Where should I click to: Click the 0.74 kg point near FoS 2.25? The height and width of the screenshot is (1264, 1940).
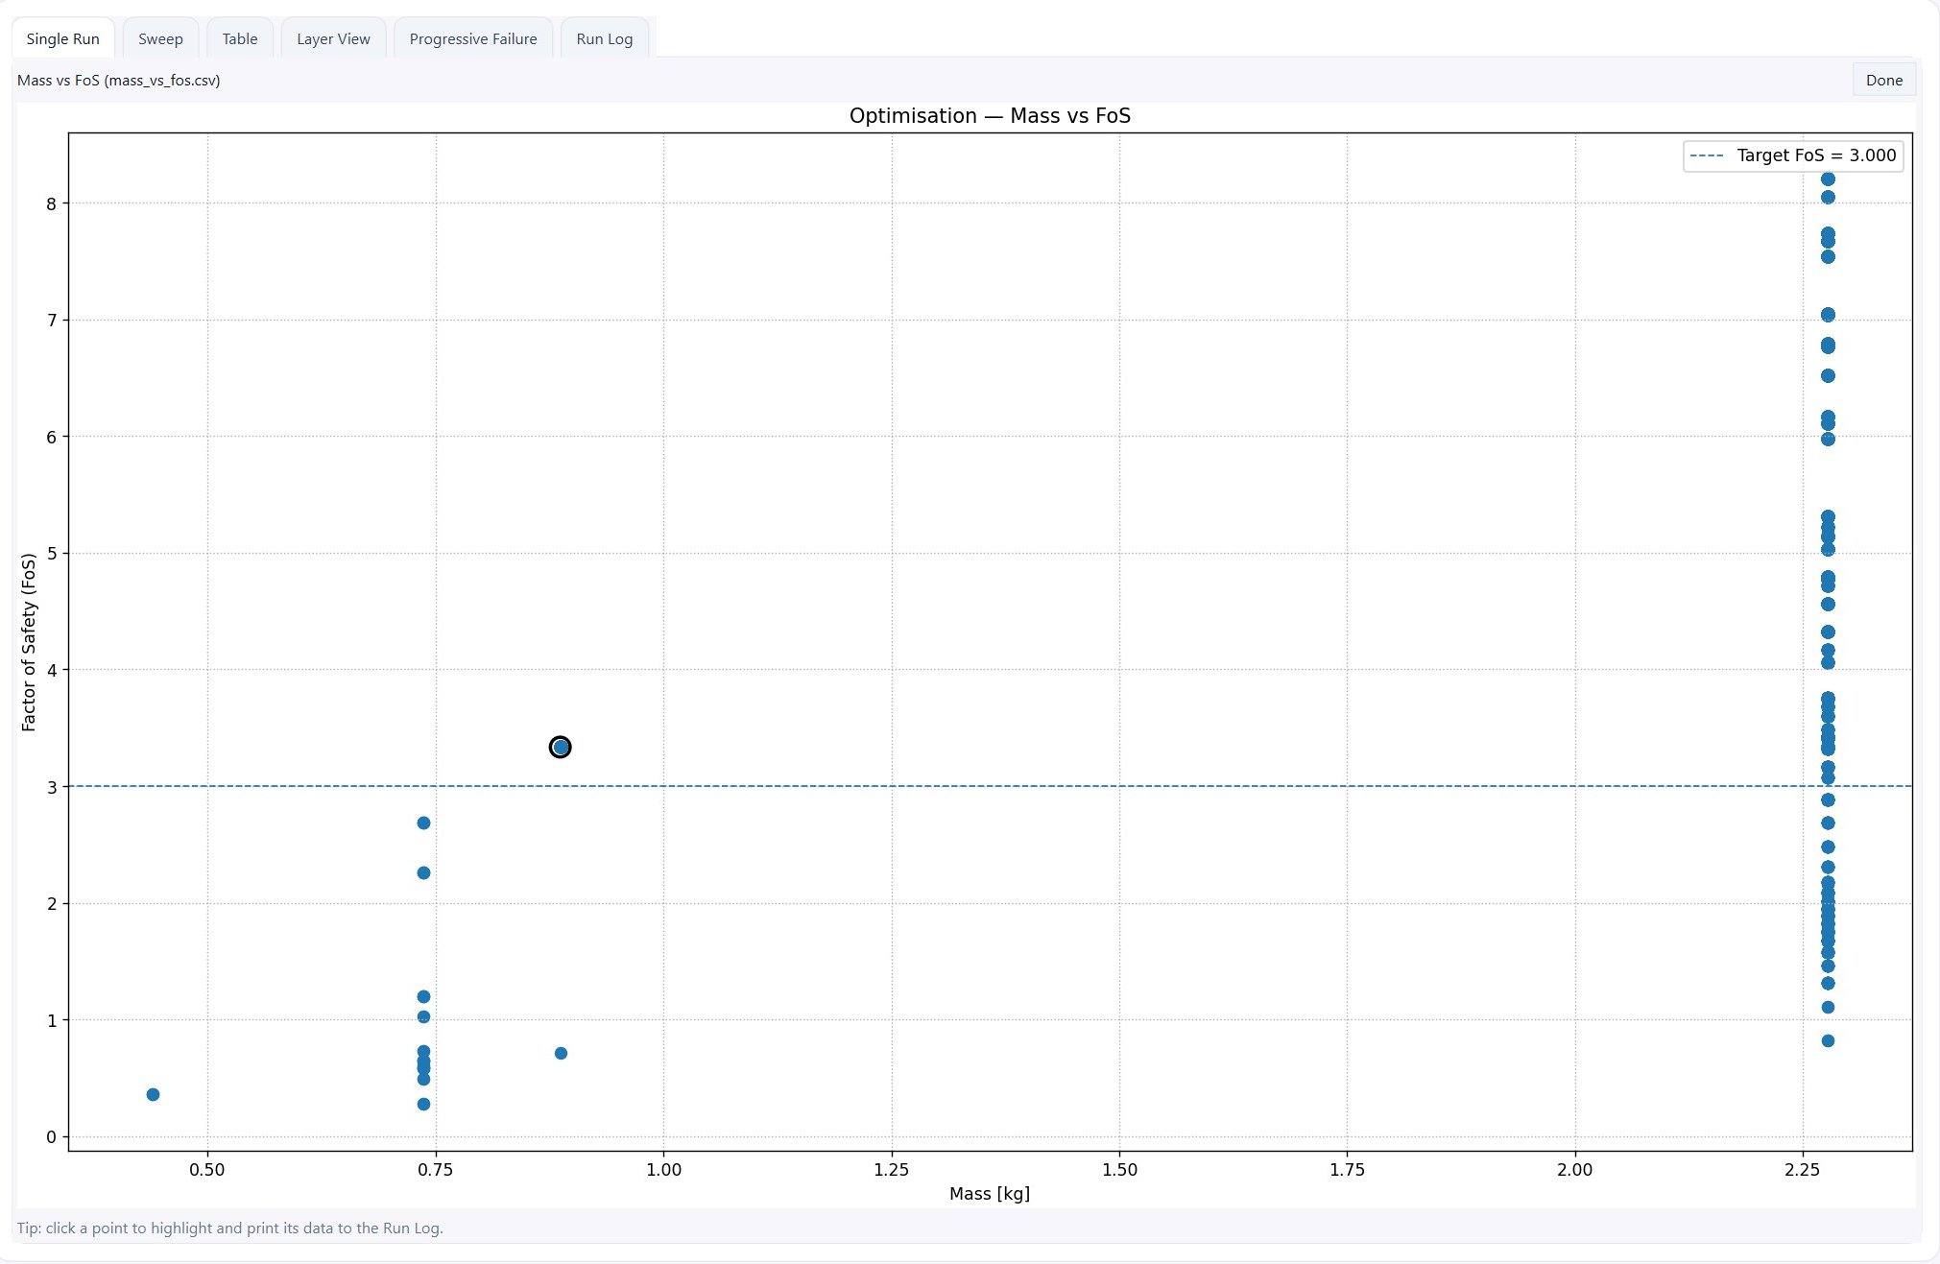pos(423,872)
